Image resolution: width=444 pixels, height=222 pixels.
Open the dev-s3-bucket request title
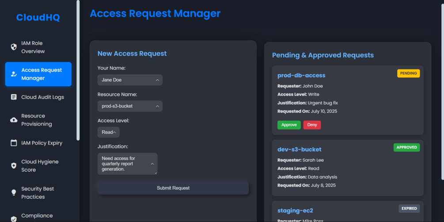299,149
